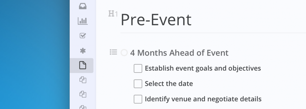Click Identify venue and negotiate details text
This screenshot has width=306, height=109.
click(x=203, y=99)
